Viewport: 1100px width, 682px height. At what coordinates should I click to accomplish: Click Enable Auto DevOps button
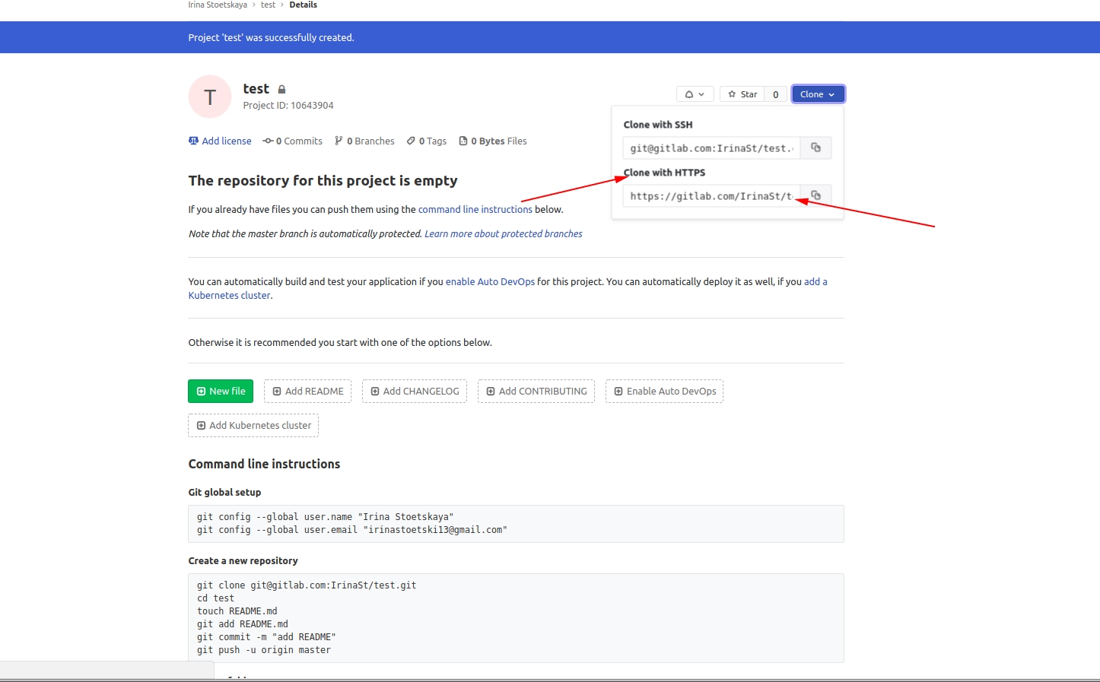coord(664,392)
